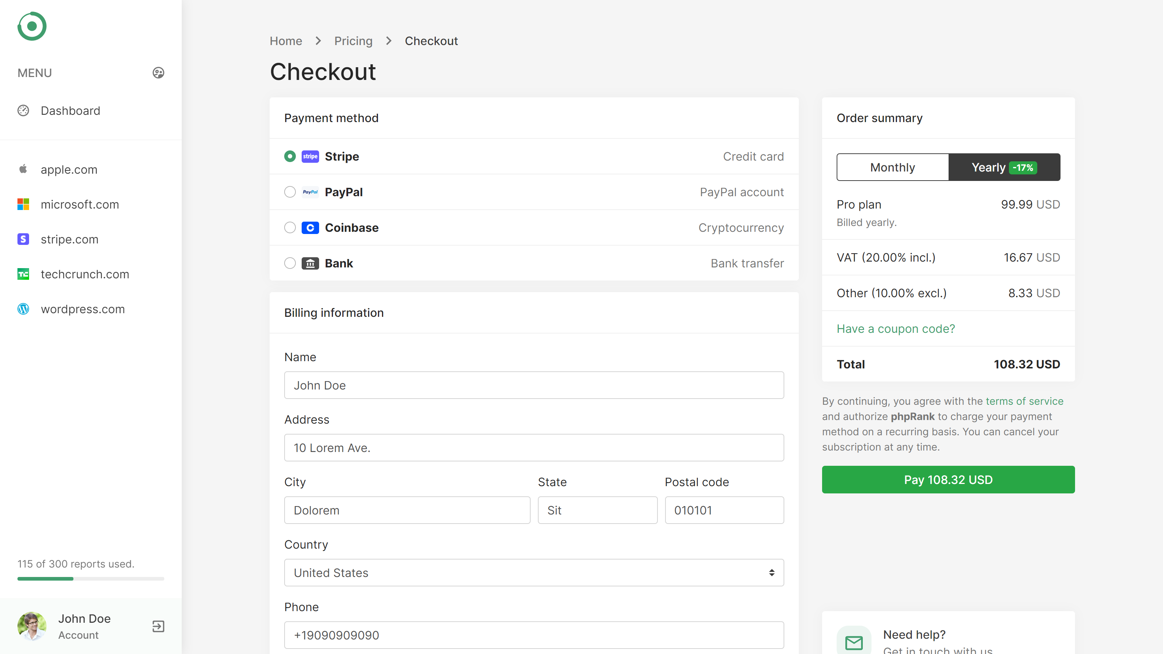The width and height of the screenshot is (1163, 654).
Task: Open the coupon code link
Action: click(x=896, y=328)
